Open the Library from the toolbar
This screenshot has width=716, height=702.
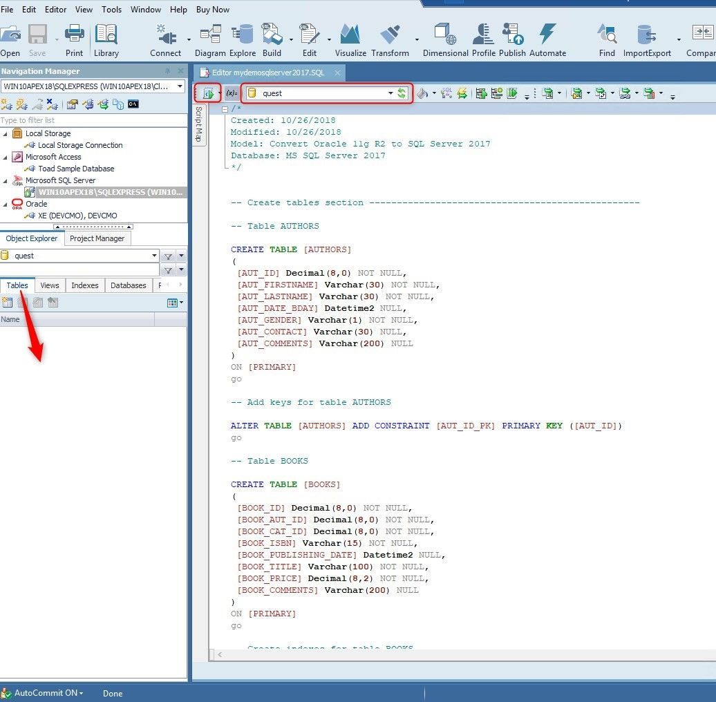(106, 41)
